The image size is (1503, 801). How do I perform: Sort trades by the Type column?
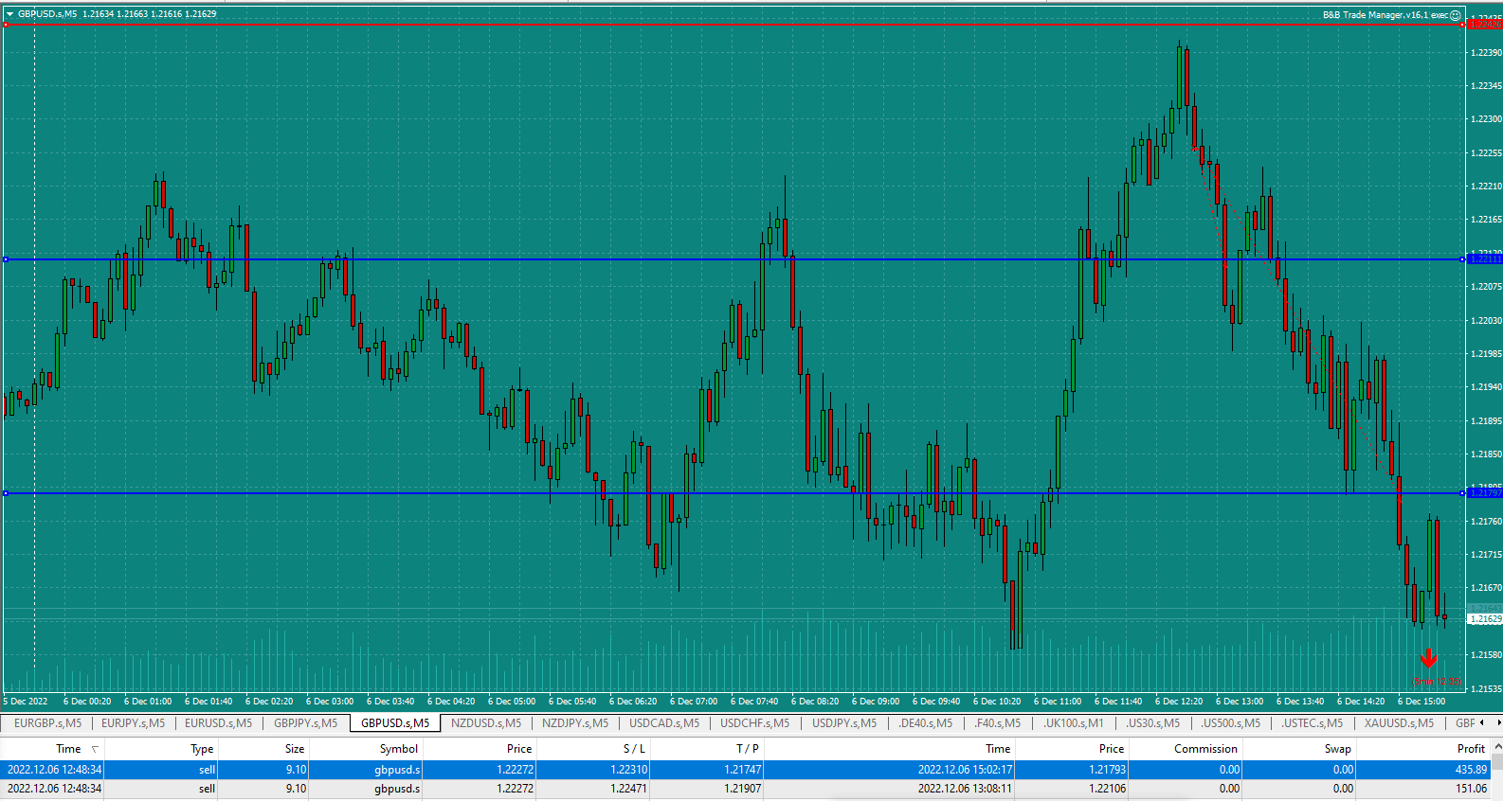click(202, 749)
